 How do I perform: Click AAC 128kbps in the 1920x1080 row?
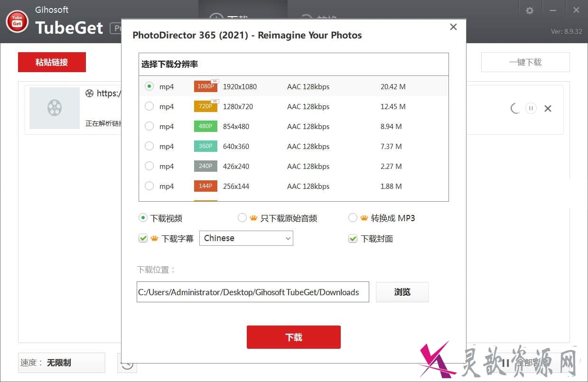click(x=308, y=86)
